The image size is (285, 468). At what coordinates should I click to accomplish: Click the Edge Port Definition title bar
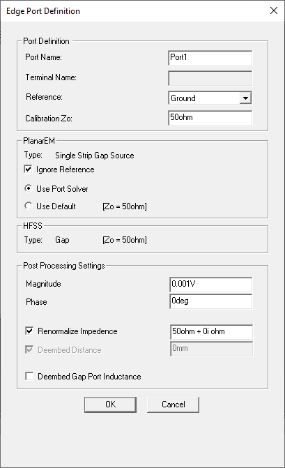134,11
